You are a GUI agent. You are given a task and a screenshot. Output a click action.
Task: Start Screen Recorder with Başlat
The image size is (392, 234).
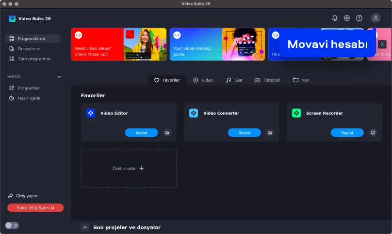coord(347,132)
